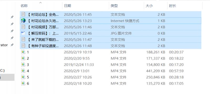Image resolution: width=210 pixels, height=94 pixels.
Task: Click the MP4 icon of file 6
Action: (x=23, y=83)
